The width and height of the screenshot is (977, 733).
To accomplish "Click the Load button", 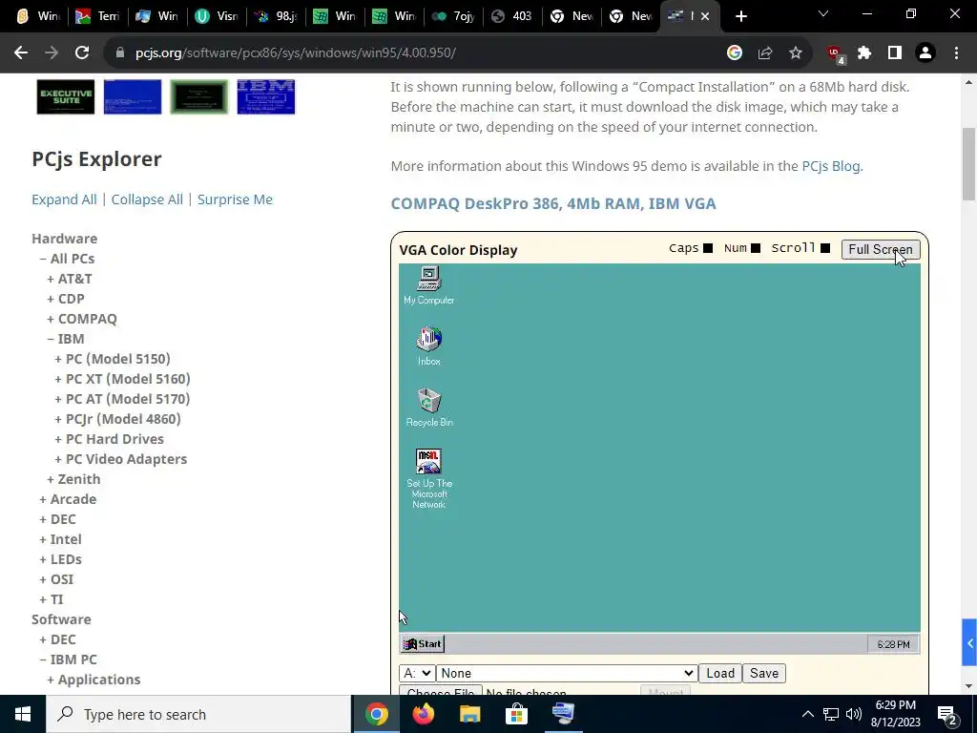I will point(719,673).
